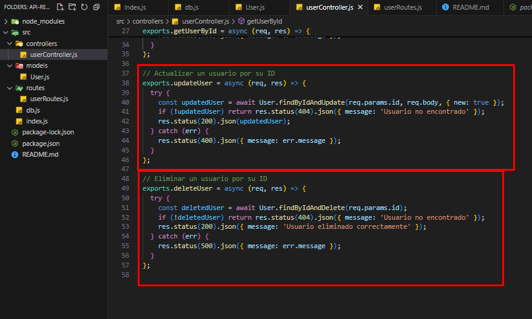The width and height of the screenshot is (532, 319).
Task: Click 'exports.updateUser' on line 38
Action: 178,83
